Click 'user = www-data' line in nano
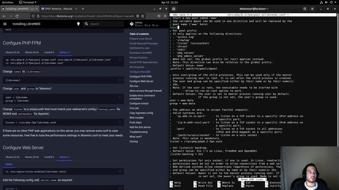This screenshot has height=190, width=339. click(182, 100)
